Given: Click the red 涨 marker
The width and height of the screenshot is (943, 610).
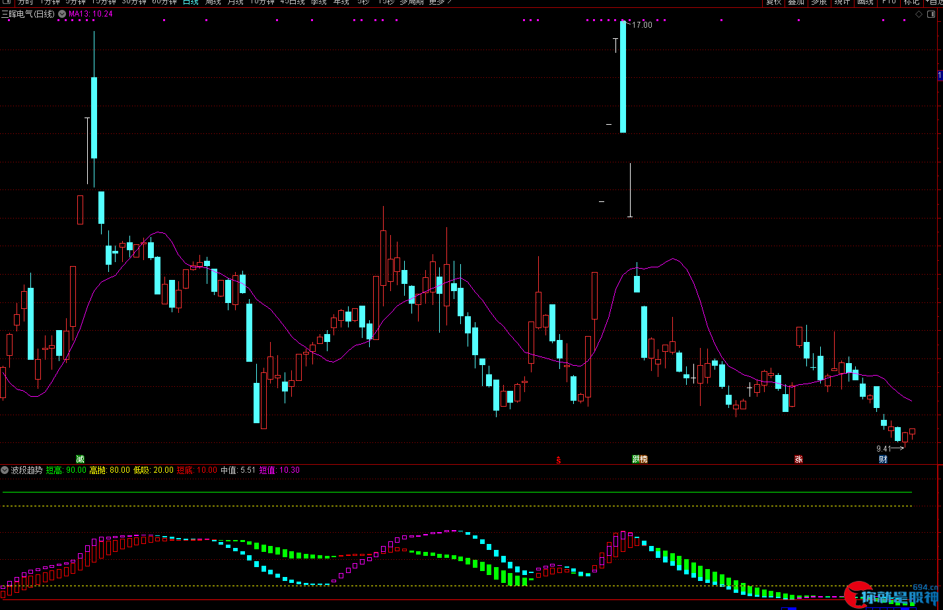Looking at the screenshot, I should click(x=798, y=459).
